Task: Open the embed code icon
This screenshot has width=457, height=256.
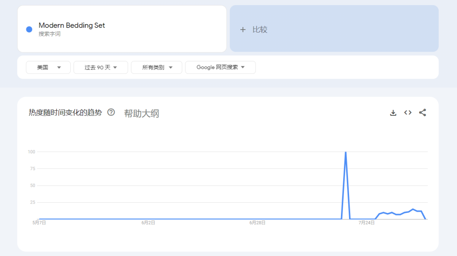Action: tap(408, 113)
